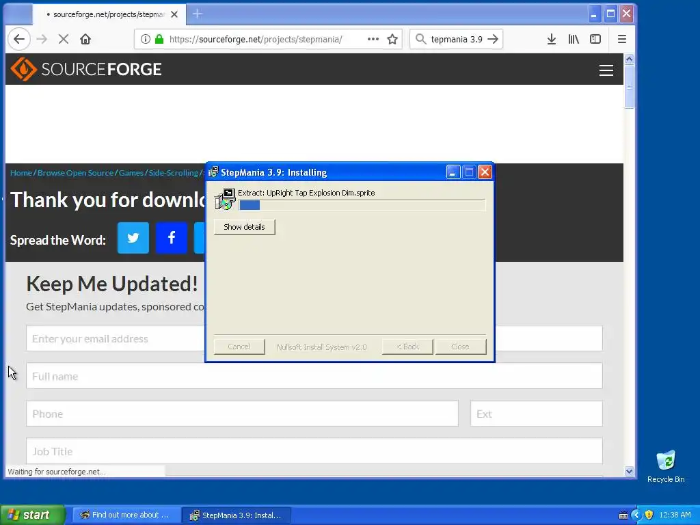This screenshot has width=700, height=525.
Task: Bookmark this page with the star
Action: pos(392,39)
